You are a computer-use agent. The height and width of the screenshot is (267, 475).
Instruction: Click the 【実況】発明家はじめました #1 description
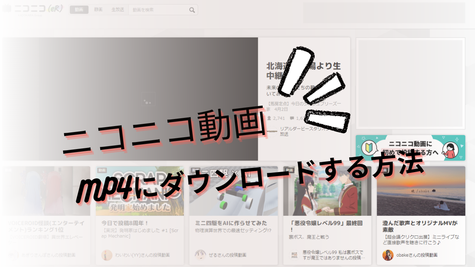click(x=140, y=234)
